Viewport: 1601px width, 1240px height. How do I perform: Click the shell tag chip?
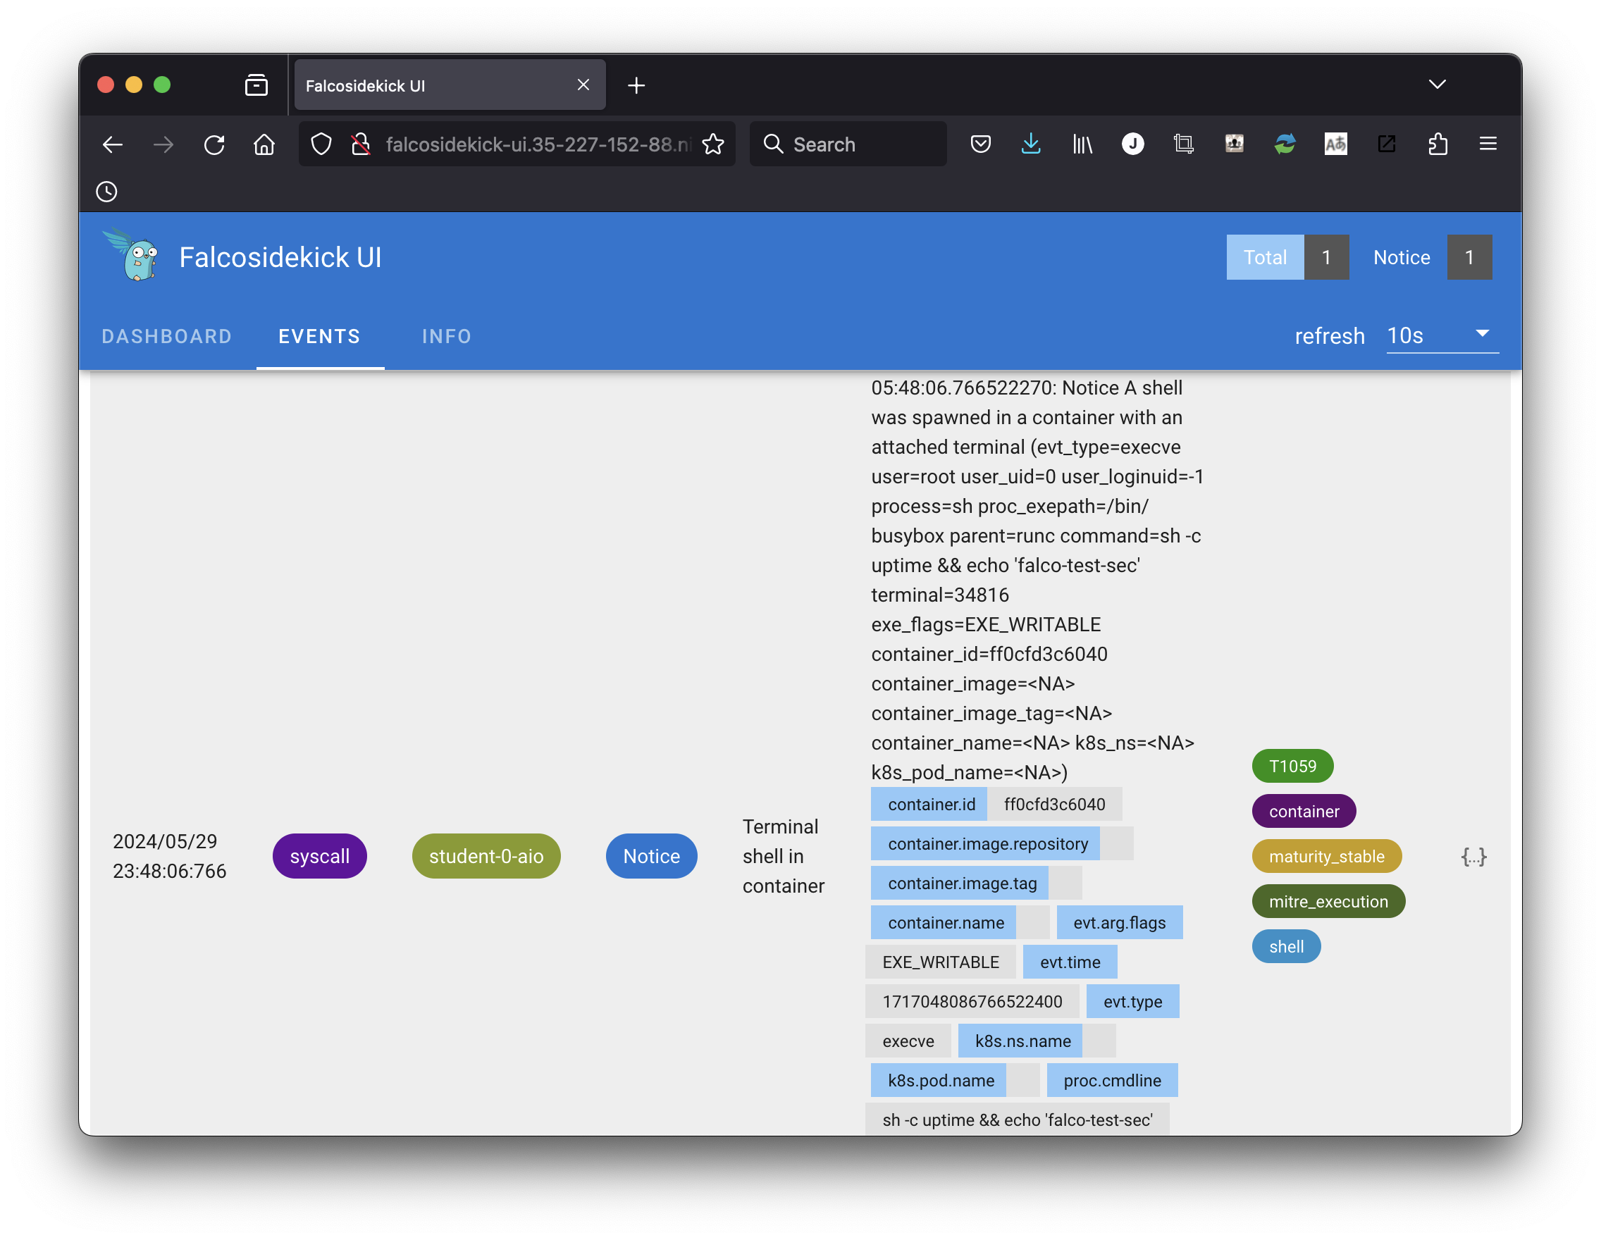[x=1286, y=947]
